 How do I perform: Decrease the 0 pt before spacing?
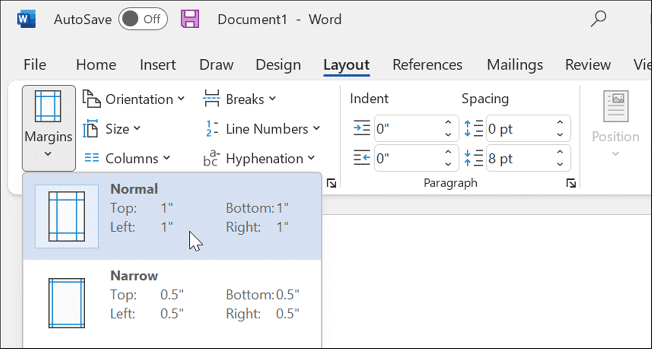[x=559, y=135]
